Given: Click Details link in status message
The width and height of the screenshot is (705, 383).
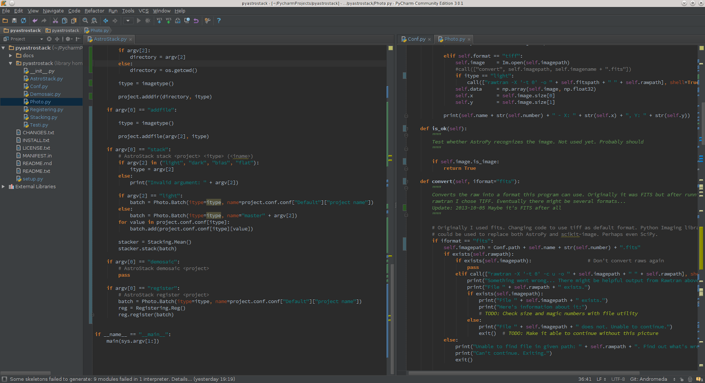Looking at the screenshot, I should click(182, 379).
